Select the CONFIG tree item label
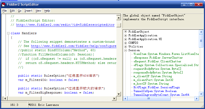Viewport: 205px width, 109px height. point(133,43)
